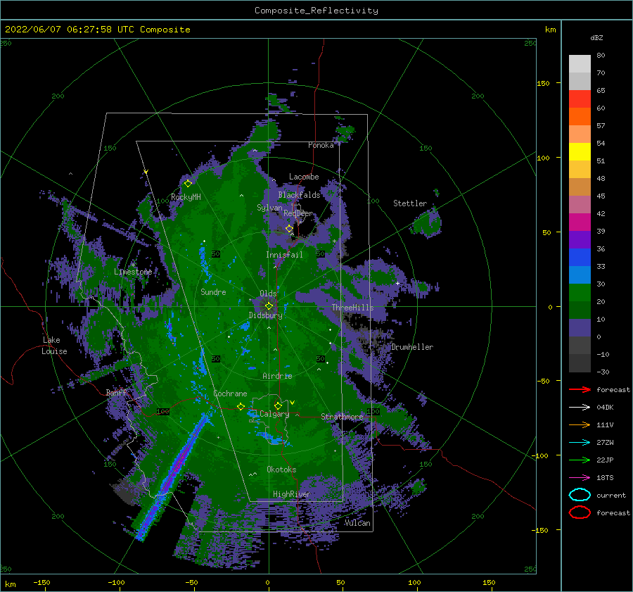Click the cyan 27ZW arrow legend icon
The width and height of the screenshot is (633, 592).
click(580, 443)
